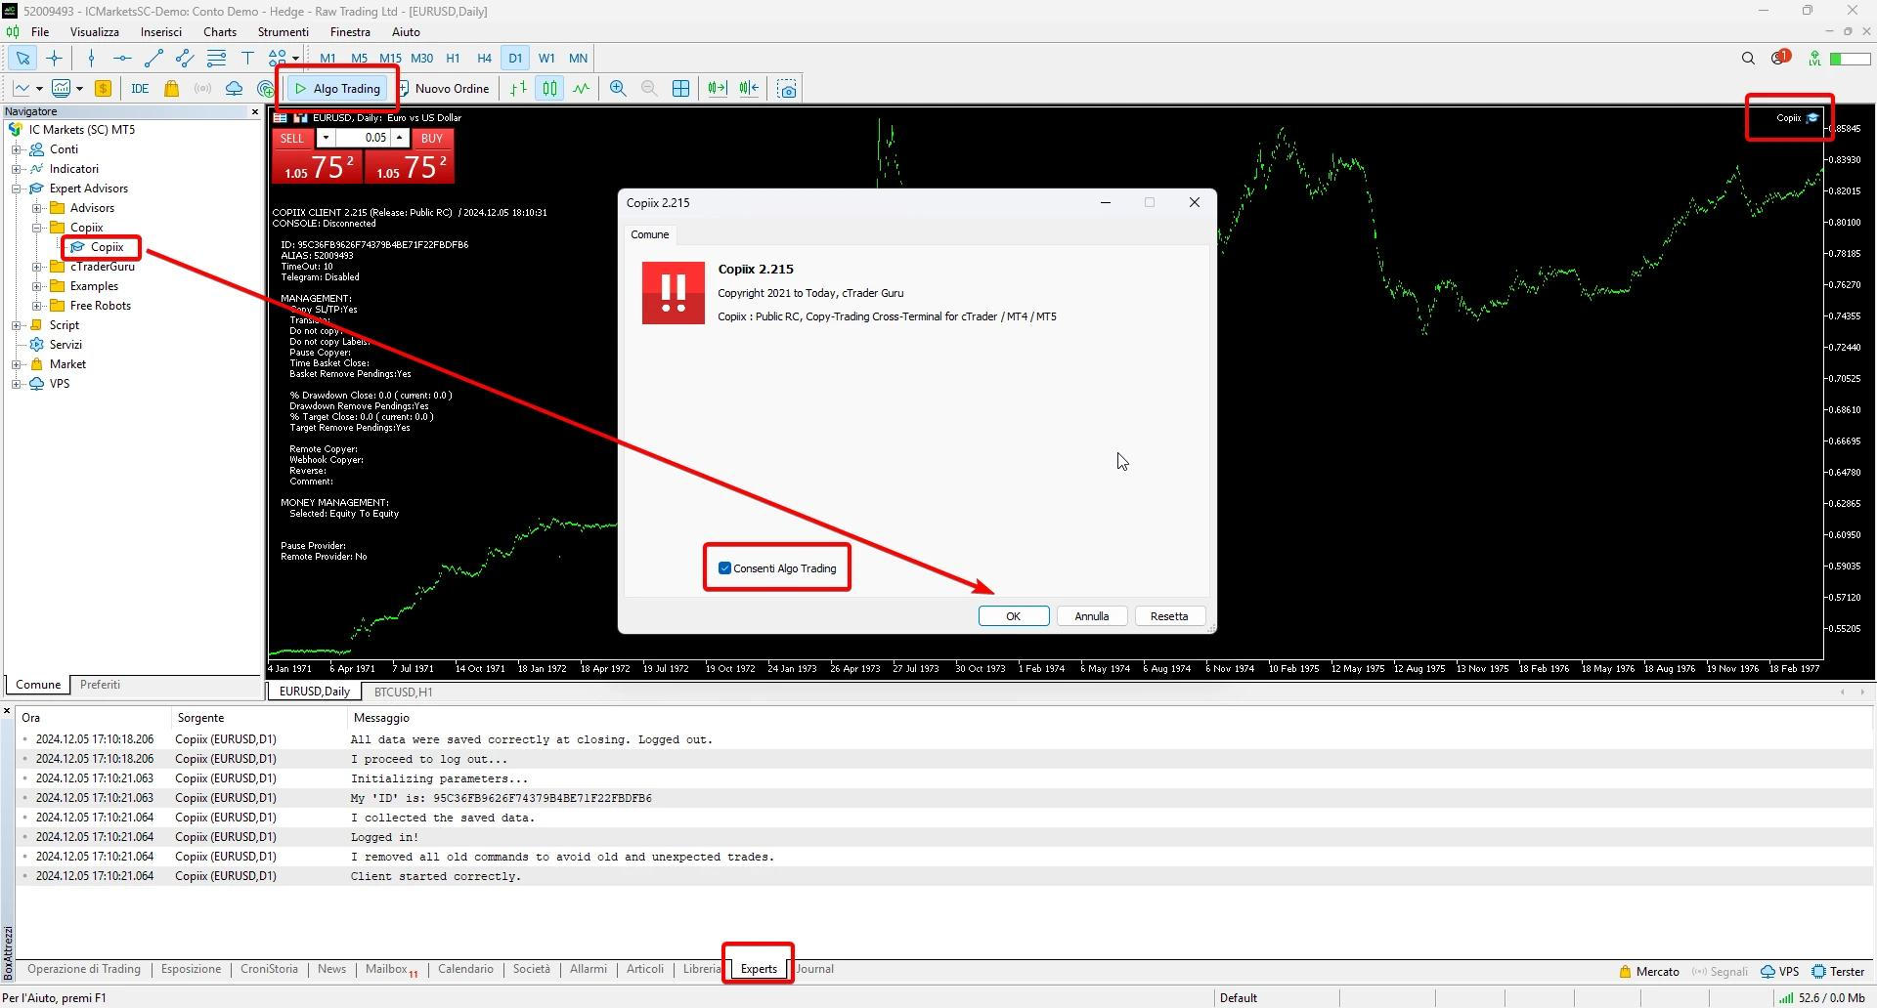Select the D1 timeframe
Viewport: 1877px width, 1008px height.
515,59
